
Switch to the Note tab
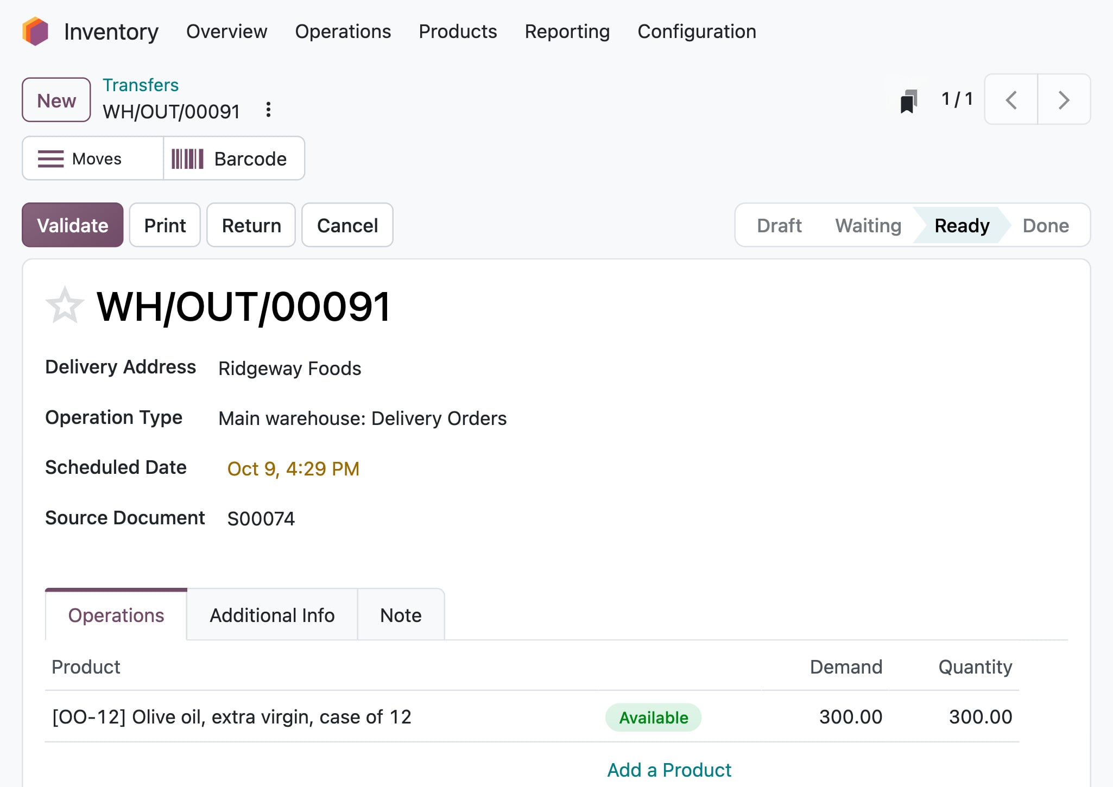coord(401,615)
